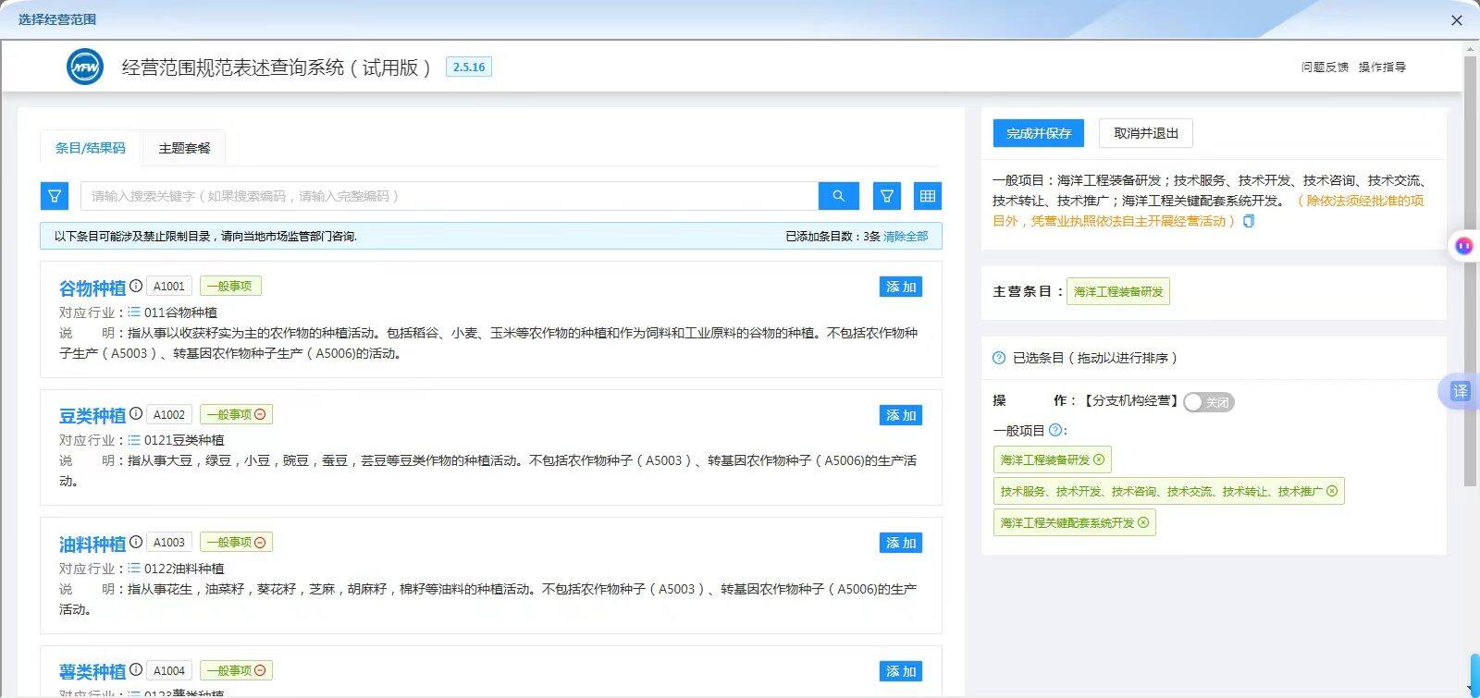
Task: Open the 油料种植 title link
Action: tap(92, 544)
